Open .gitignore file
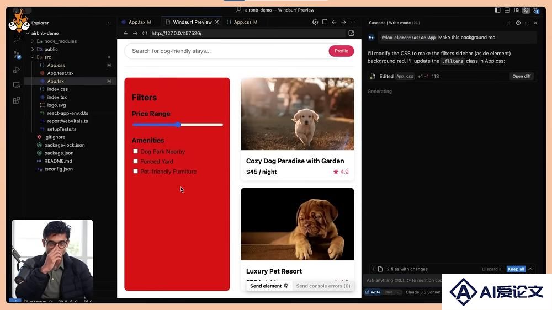552x310 pixels. point(55,137)
